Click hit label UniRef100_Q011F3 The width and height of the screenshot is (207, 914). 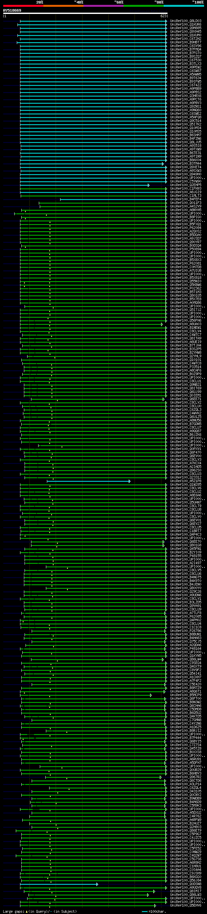pyautogui.click(x=185, y=203)
